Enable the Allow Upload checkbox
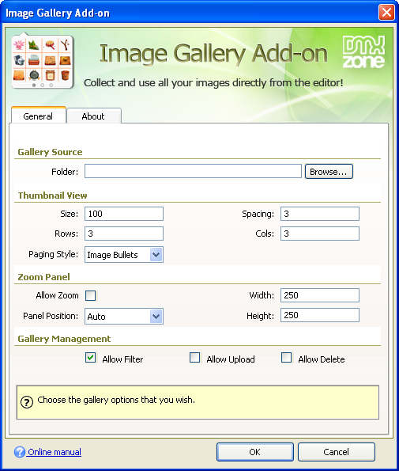 tap(195, 358)
